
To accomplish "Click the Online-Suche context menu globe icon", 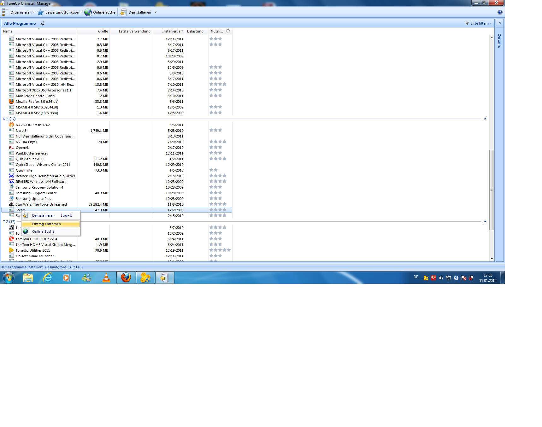I will point(26,231).
